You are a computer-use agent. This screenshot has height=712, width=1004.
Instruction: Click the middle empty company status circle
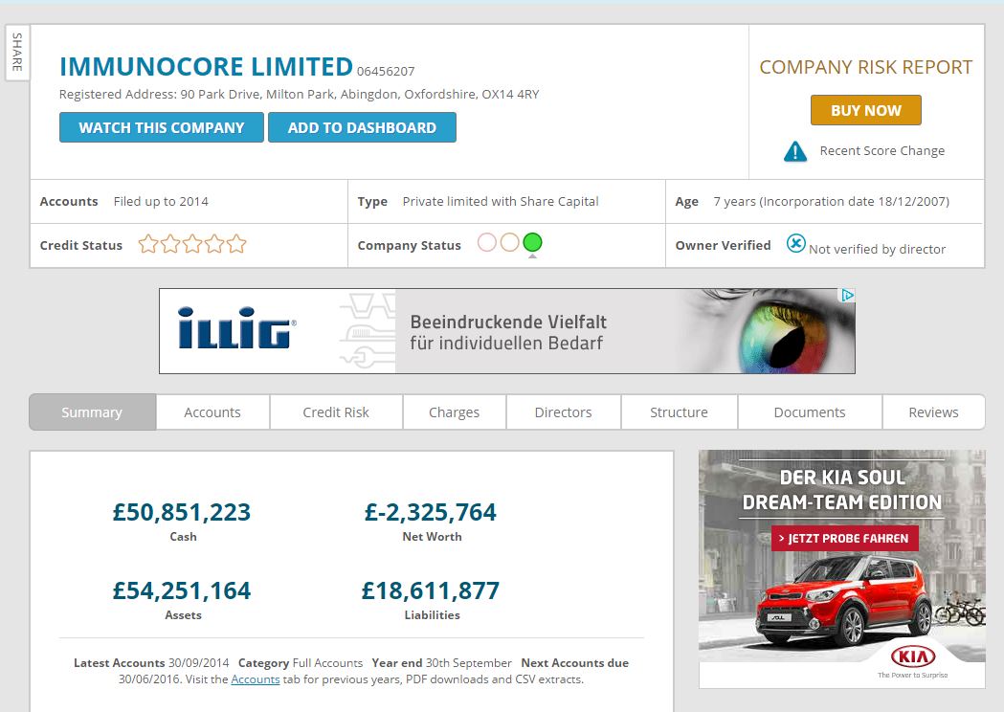(510, 243)
